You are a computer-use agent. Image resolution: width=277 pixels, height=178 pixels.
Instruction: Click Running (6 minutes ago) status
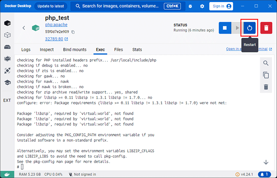[x=193, y=30]
